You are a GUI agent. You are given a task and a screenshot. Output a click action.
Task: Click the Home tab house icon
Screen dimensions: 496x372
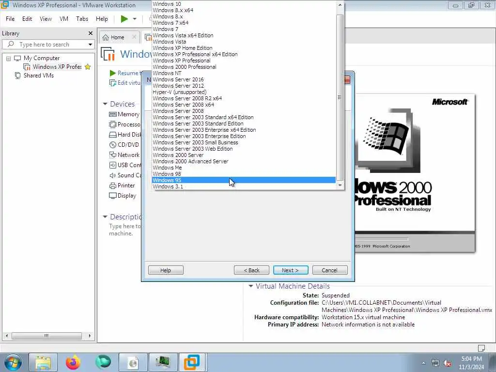[x=106, y=37]
